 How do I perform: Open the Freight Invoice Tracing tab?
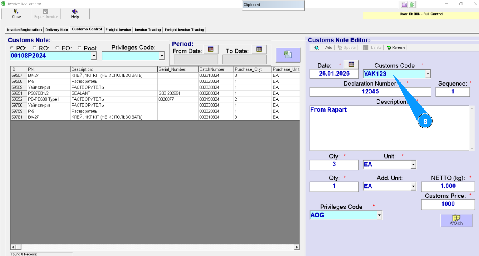click(184, 30)
